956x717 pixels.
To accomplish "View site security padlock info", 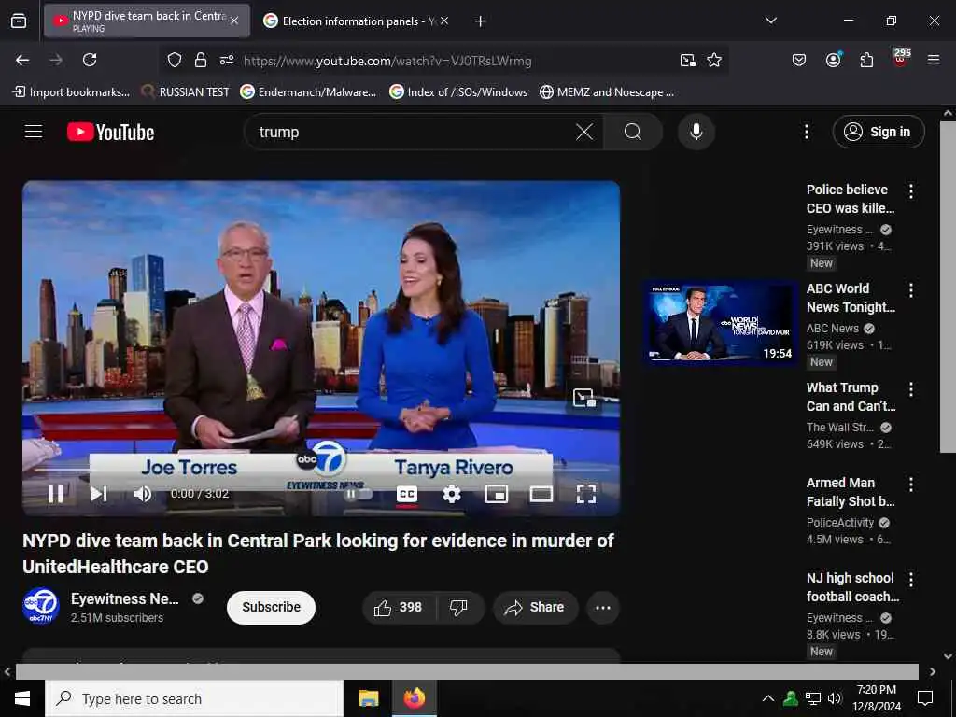I will 201,61.
